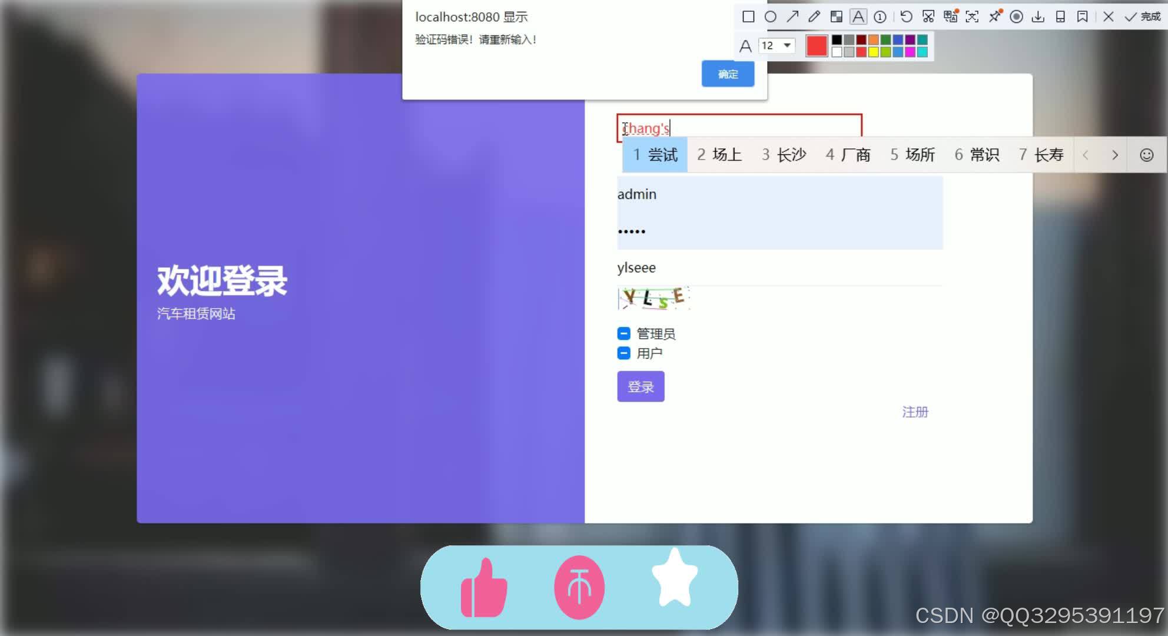The width and height of the screenshot is (1168, 636).
Task: Refresh the YLSE captcha image
Action: [653, 299]
